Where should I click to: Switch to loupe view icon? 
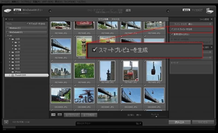pos(60,115)
